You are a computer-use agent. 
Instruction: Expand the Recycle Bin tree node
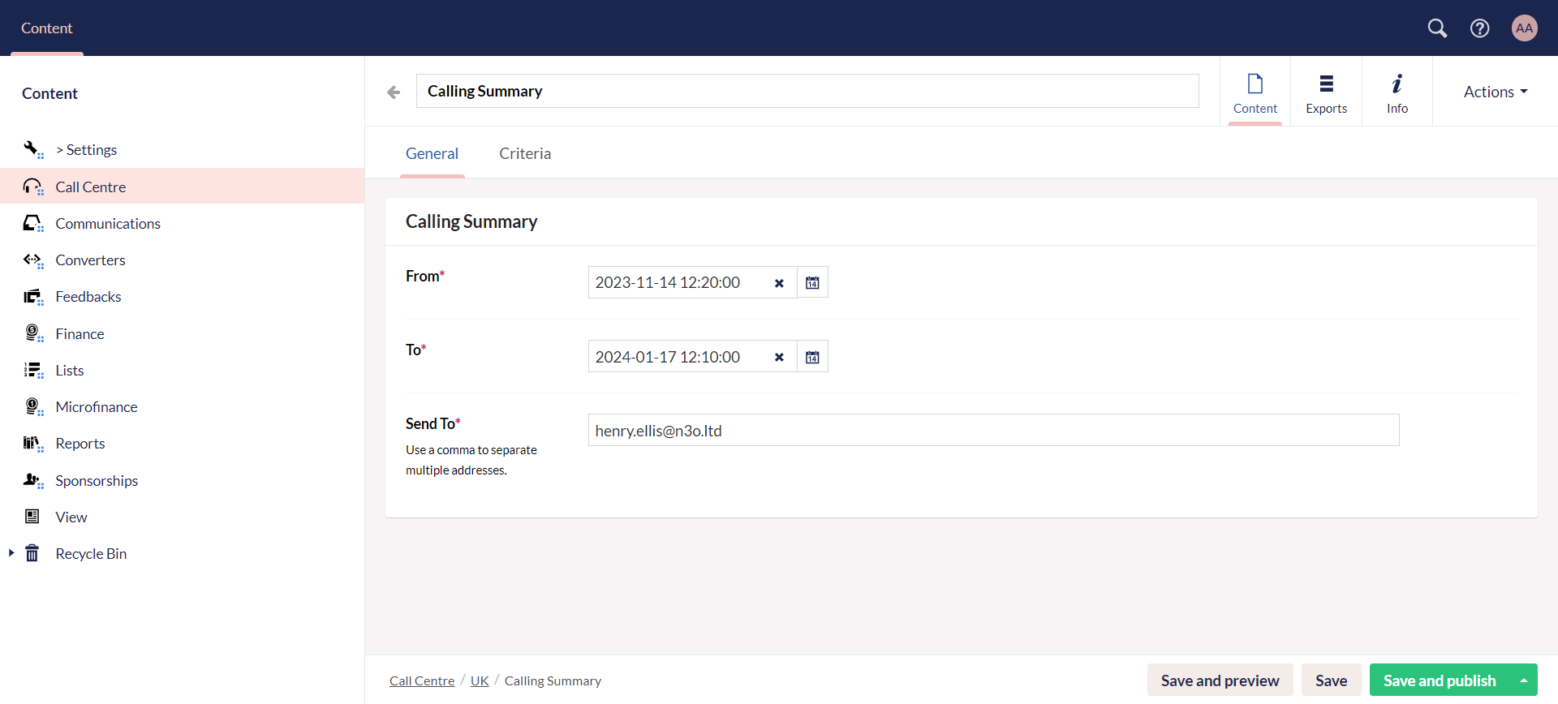pos(11,552)
